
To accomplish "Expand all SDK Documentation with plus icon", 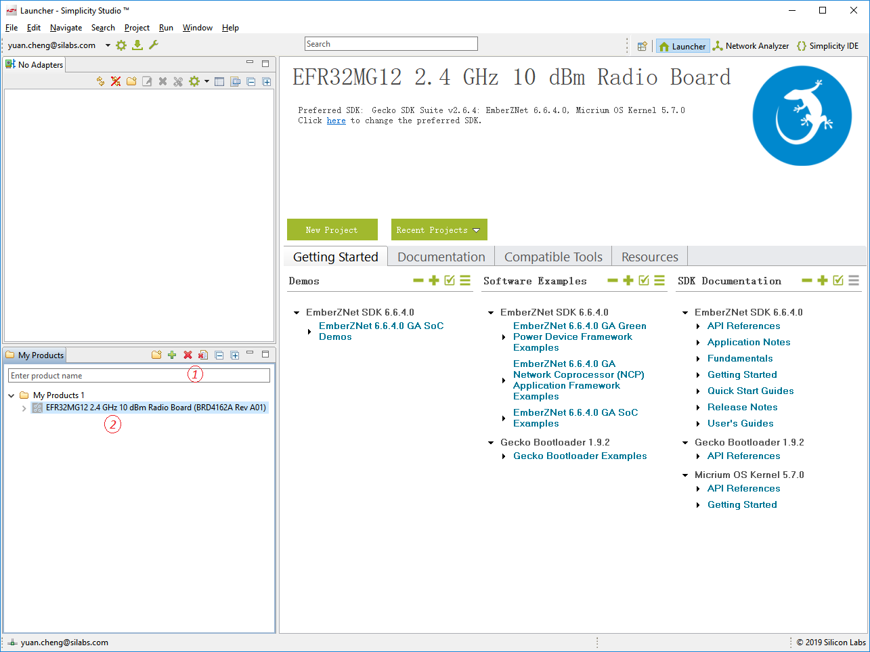I will point(823,280).
